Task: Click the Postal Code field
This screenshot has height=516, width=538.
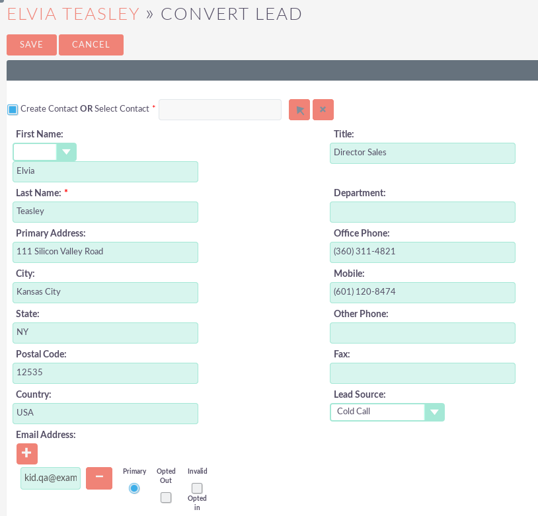Action: [106, 373]
